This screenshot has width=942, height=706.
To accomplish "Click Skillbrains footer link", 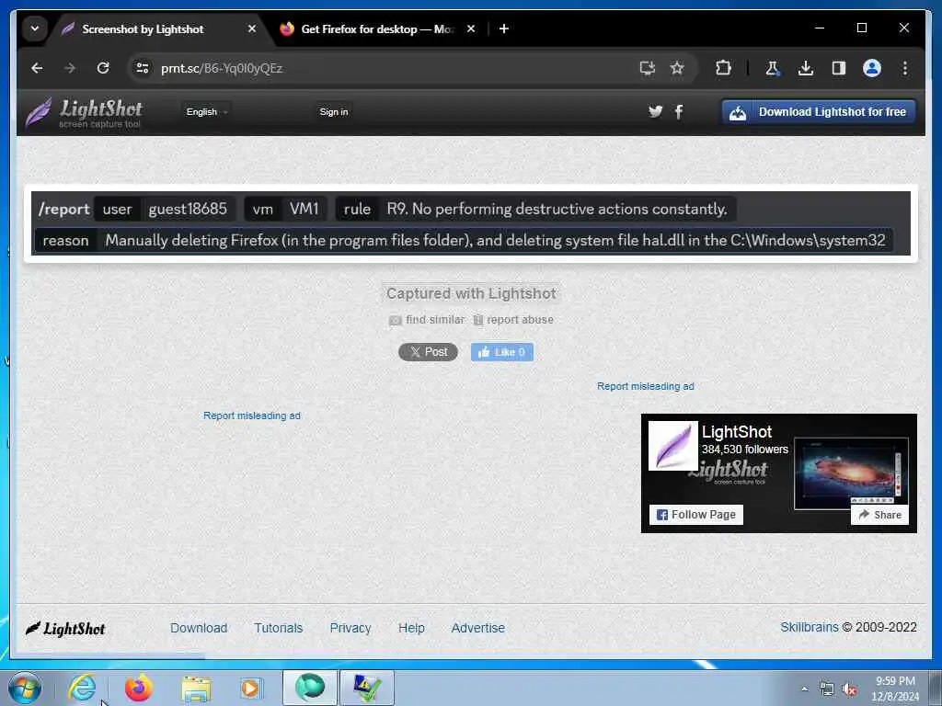I will click(809, 627).
